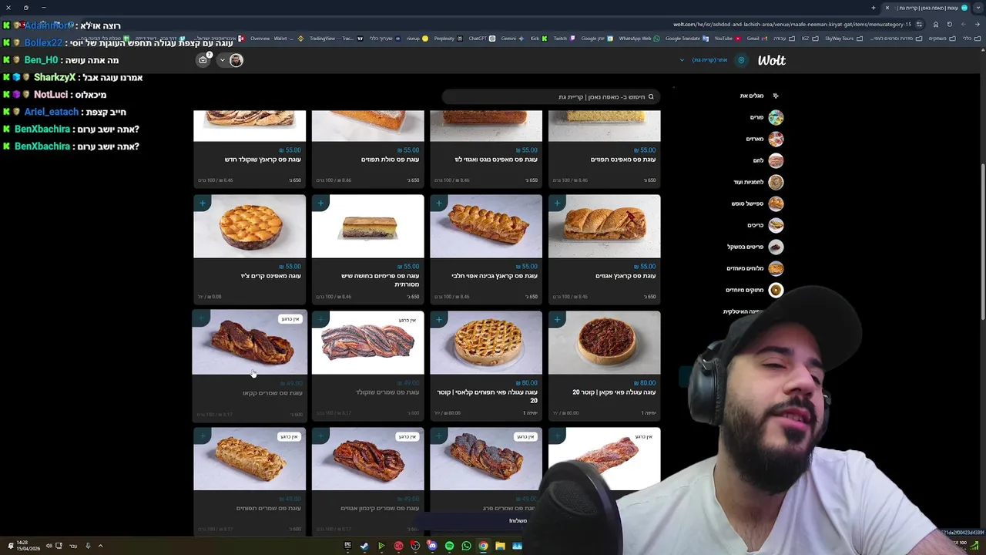Screen dimensions: 986x555
Task: Open Discord from the taskbar
Action: pos(432,546)
